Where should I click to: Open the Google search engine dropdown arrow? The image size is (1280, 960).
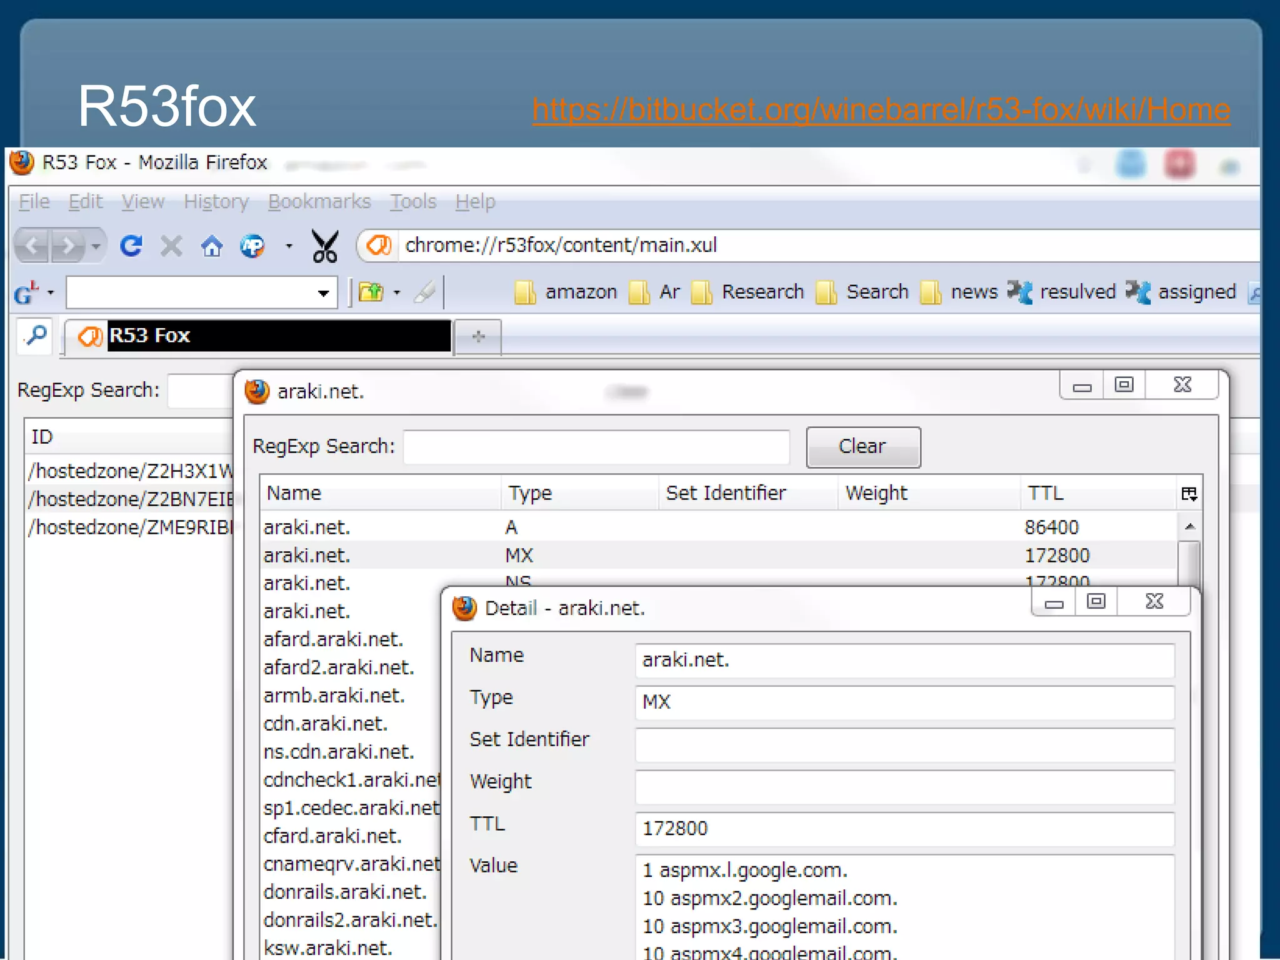[x=51, y=292]
